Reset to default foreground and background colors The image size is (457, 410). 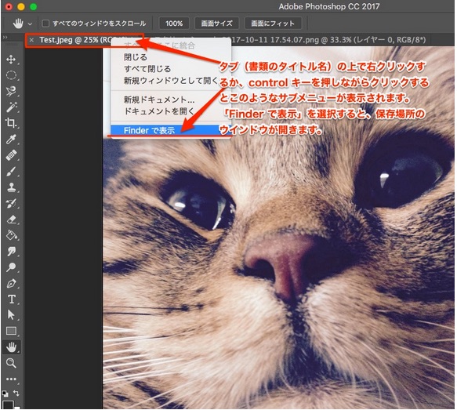[x=5, y=394]
